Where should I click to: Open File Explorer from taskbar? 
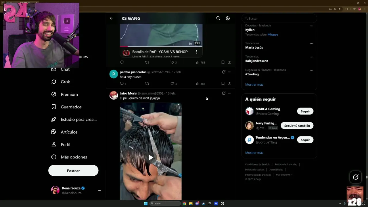191,204
